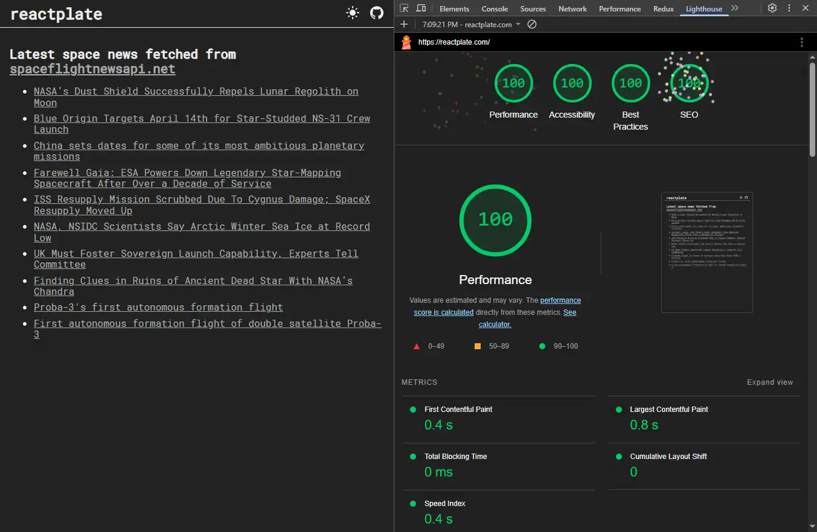Open DevTools customize three-dot menu
This screenshot has width=817, height=532.
click(x=789, y=8)
